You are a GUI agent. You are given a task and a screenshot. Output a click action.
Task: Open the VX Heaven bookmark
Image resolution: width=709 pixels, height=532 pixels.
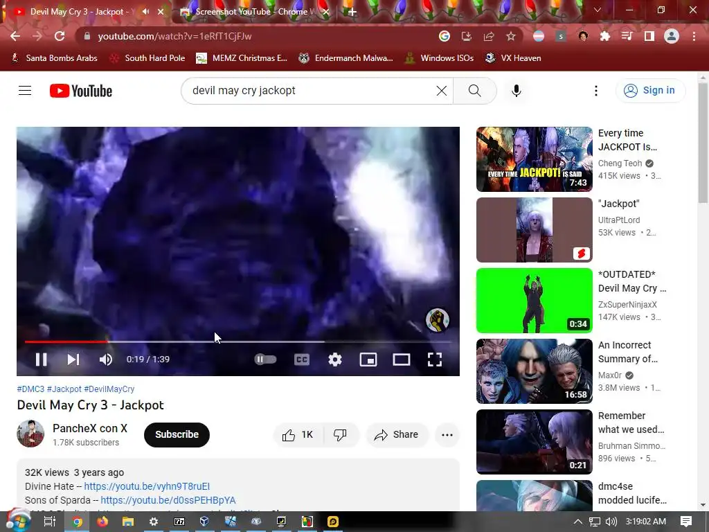[x=513, y=58]
